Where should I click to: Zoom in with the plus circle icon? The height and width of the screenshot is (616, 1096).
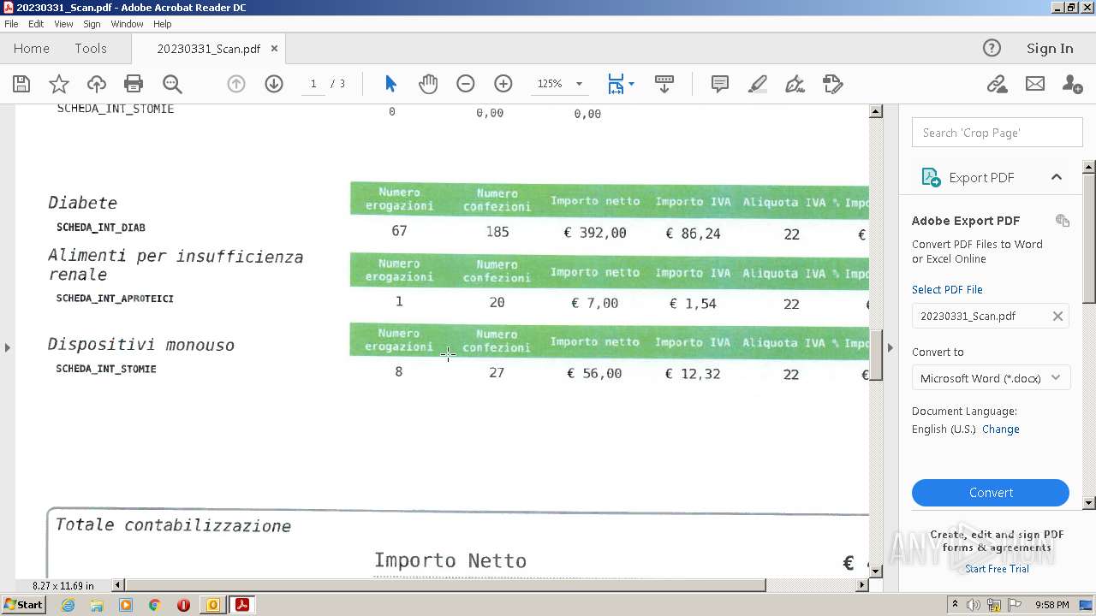503,84
